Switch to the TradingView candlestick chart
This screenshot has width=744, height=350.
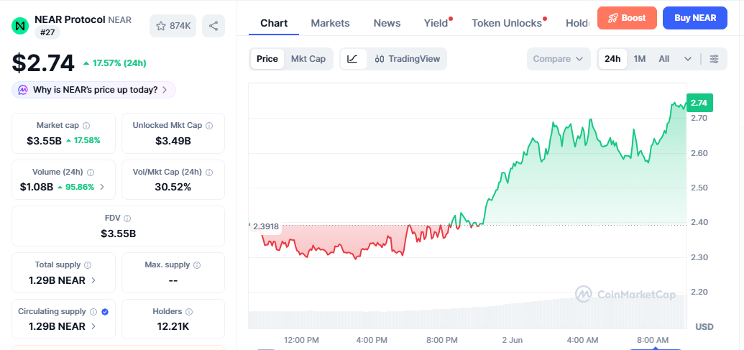407,59
